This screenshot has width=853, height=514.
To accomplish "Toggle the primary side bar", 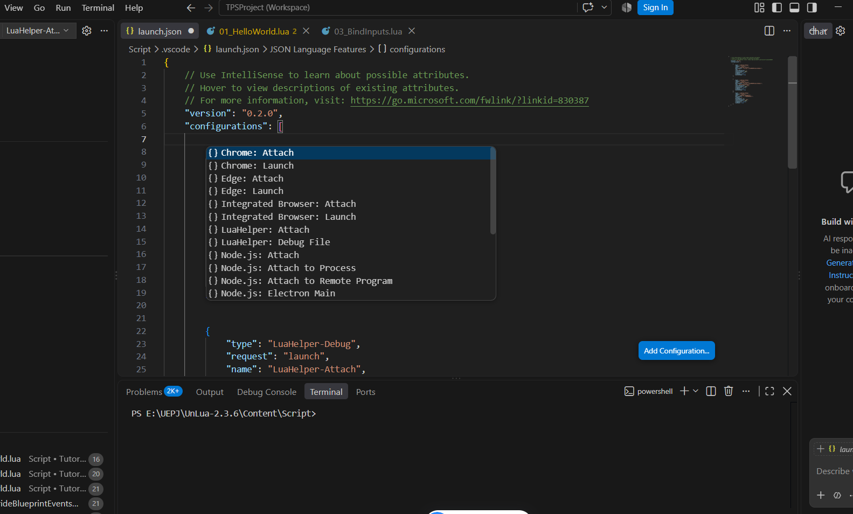I will pos(777,8).
